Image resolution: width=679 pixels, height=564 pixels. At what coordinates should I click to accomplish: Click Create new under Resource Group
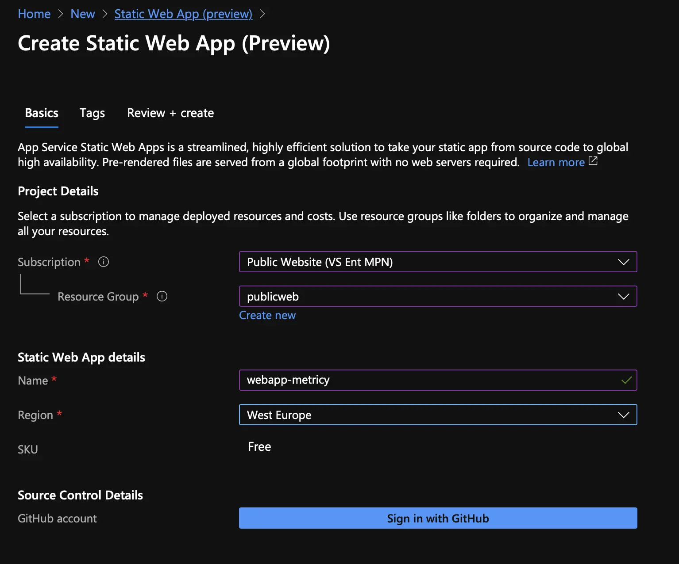(267, 315)
